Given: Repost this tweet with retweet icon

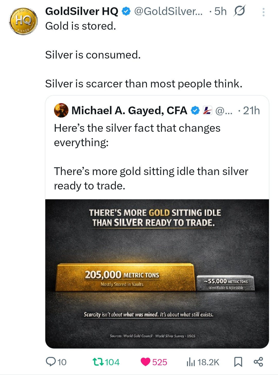Looking at the screenshot, I should pyautogui.click(x=98, y=362).
